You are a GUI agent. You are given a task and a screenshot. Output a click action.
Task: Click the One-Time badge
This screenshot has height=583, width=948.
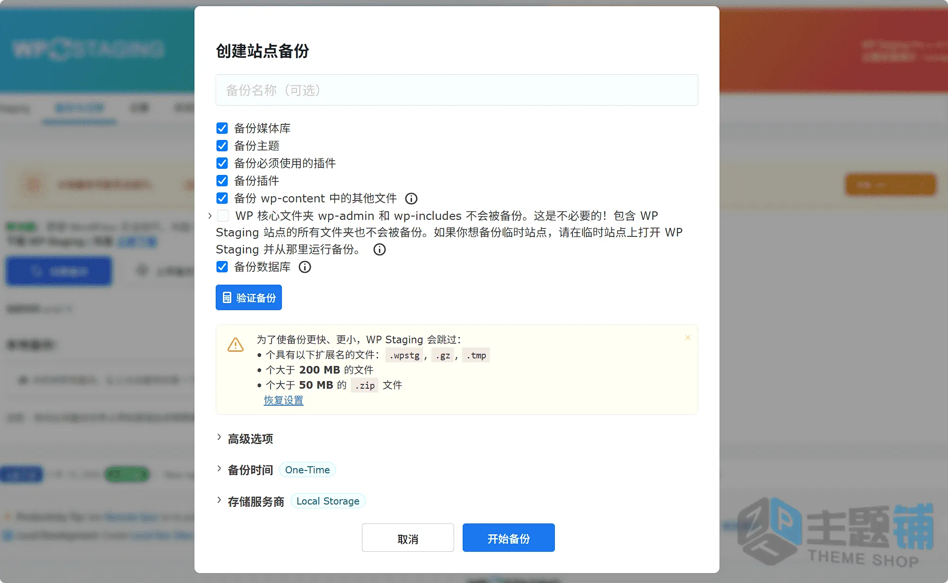point(307,470)
